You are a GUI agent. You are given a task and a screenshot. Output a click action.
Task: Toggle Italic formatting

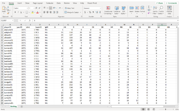point(18,12)
